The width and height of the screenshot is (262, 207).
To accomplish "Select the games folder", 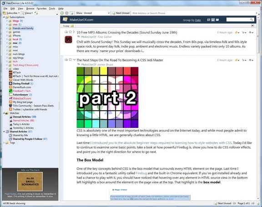I will (x=16, y=32).
